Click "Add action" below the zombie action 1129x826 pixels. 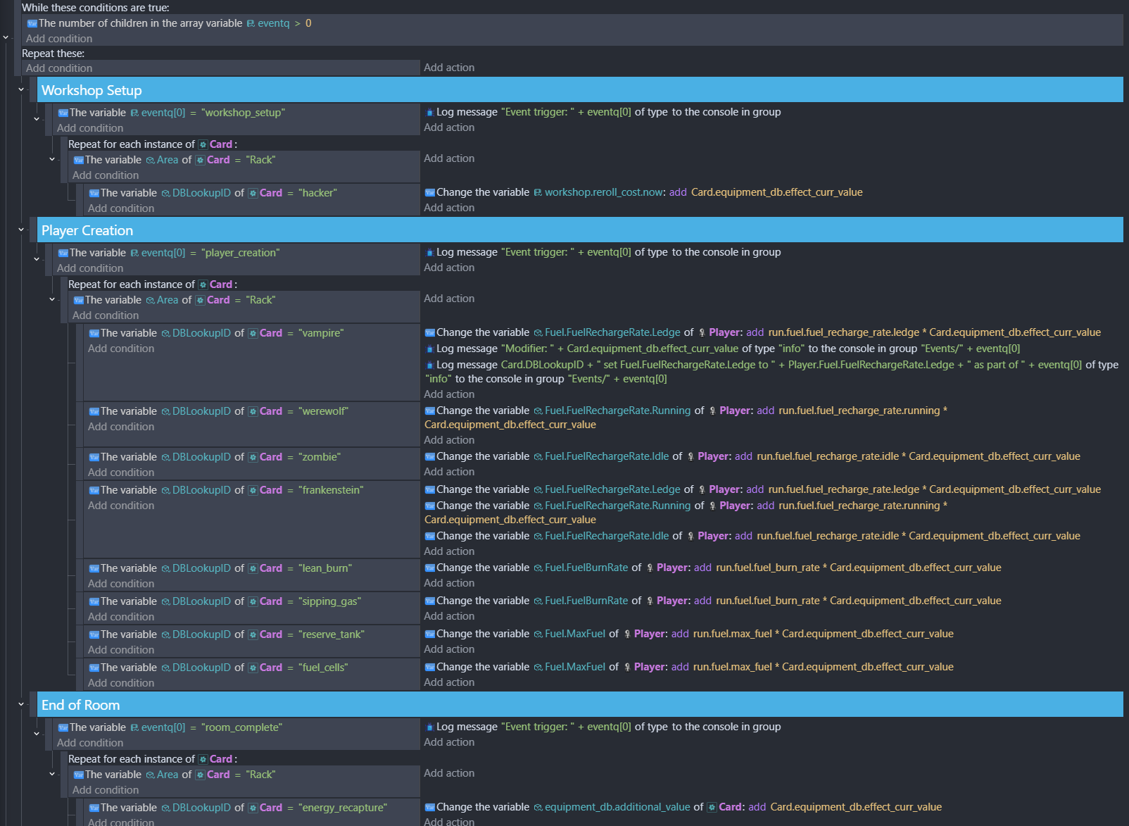pos(449,472)
